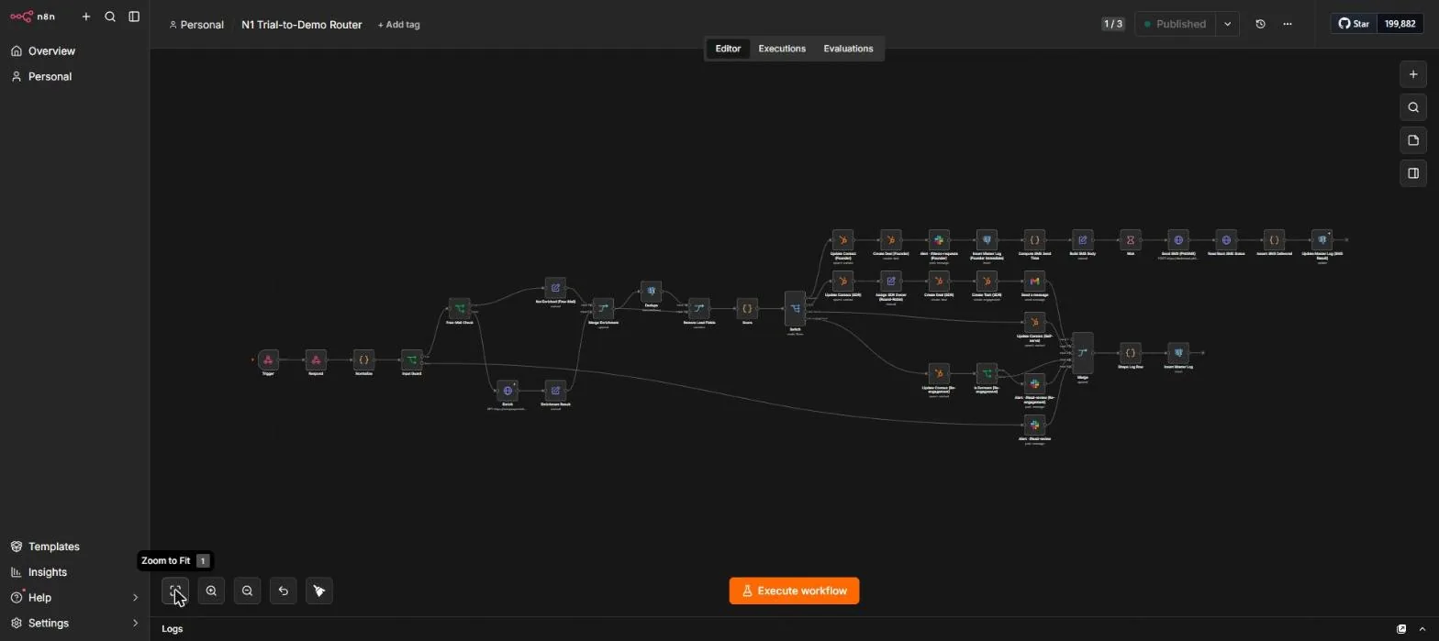The width and height of the screenshot is (1439, 641).
Task: Select the Merge Enrichment node
Action: (603, 308)
